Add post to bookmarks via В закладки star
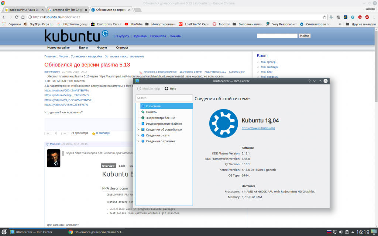 coord(101,133)
